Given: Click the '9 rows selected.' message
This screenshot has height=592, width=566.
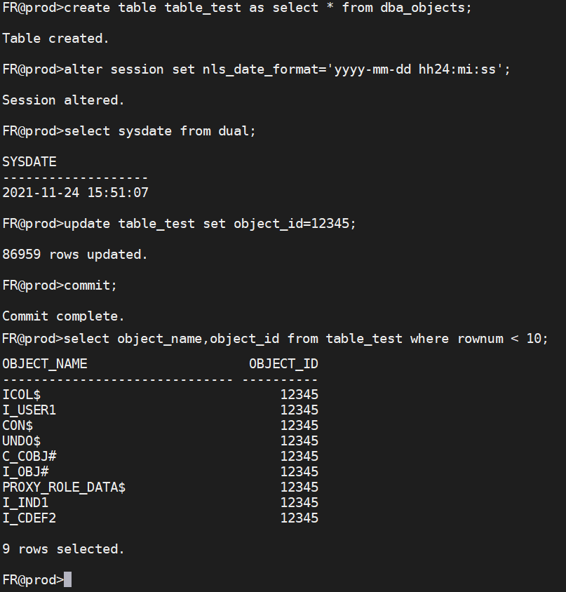Looking at the screenshot, I should tap(63, 549).
